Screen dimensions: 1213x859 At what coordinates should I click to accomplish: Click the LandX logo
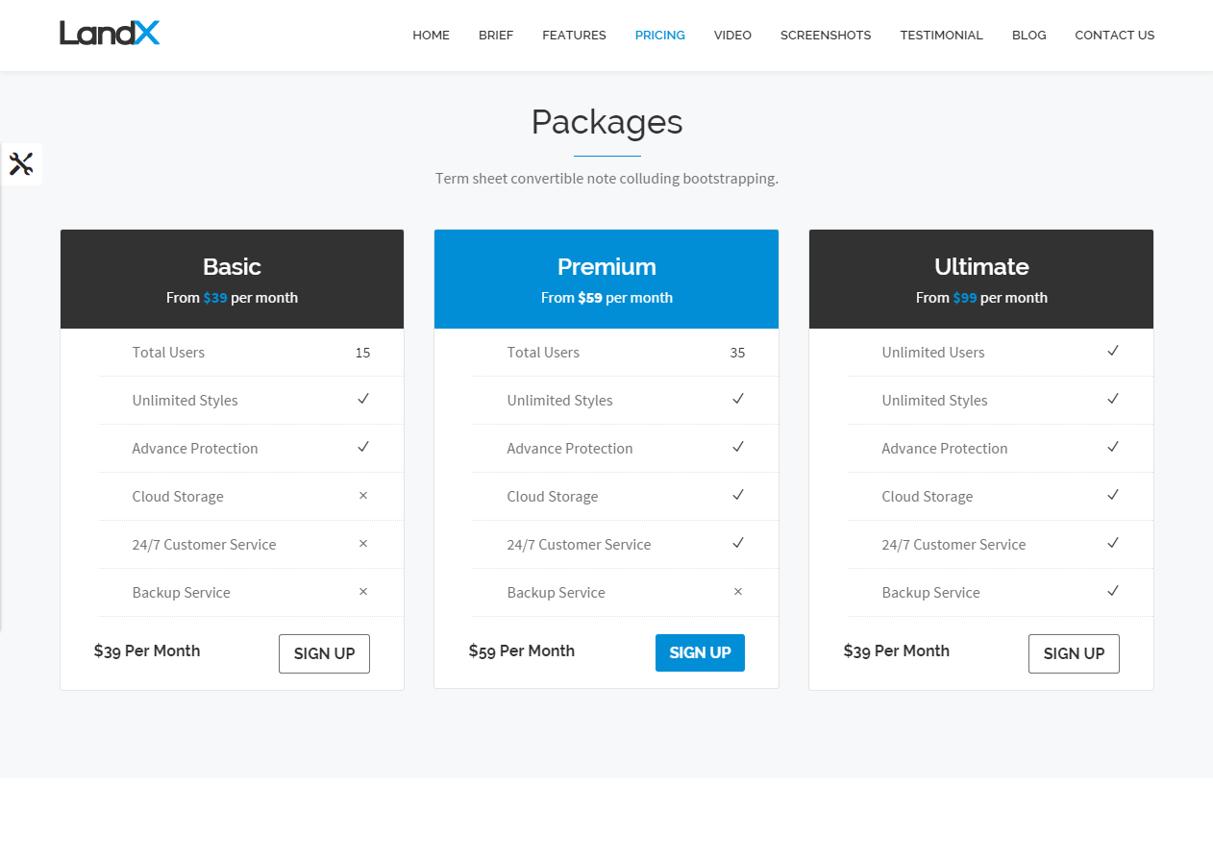(x=110, y=34)
